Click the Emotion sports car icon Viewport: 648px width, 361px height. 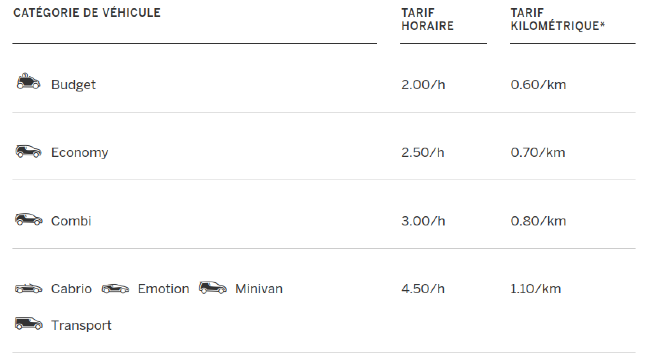pos(115,289)
